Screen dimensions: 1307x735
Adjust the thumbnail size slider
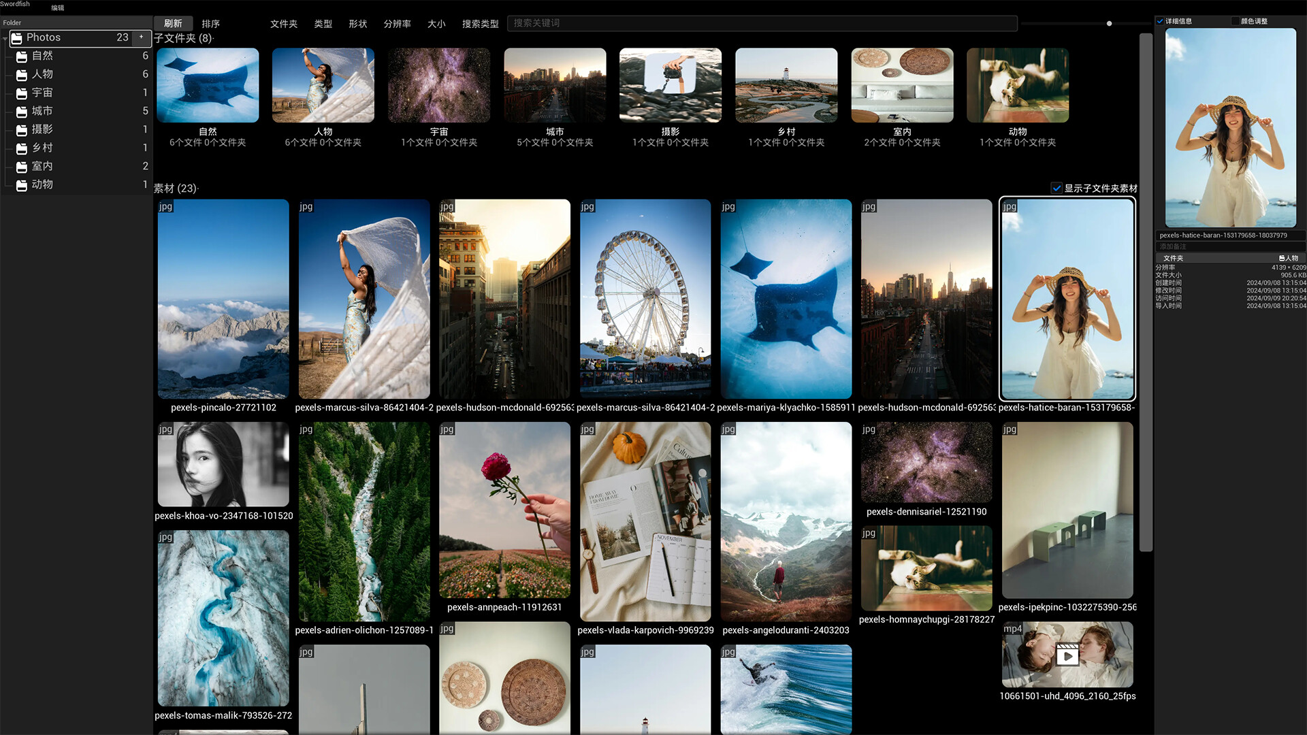click(1110, 23)
